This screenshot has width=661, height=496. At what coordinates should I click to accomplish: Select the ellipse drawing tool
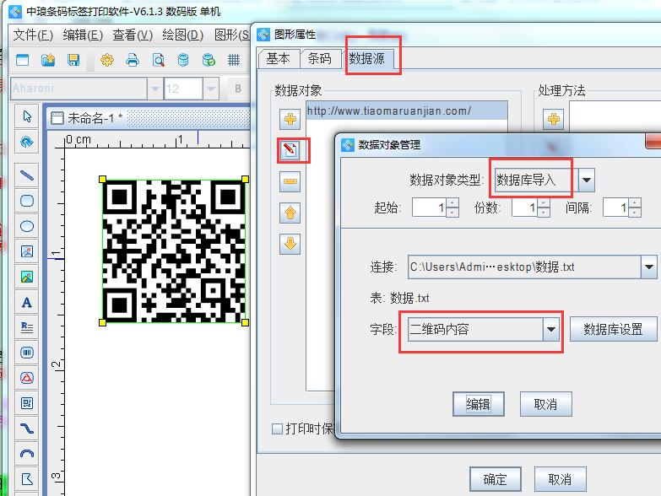click(27, 226)
